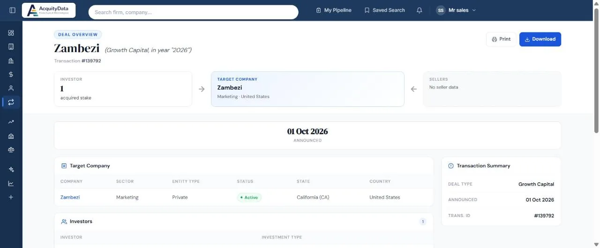The width and height of the screenshot is (600, 248).
Task: Click the Target Company section icon
Action: coord(64,166)
